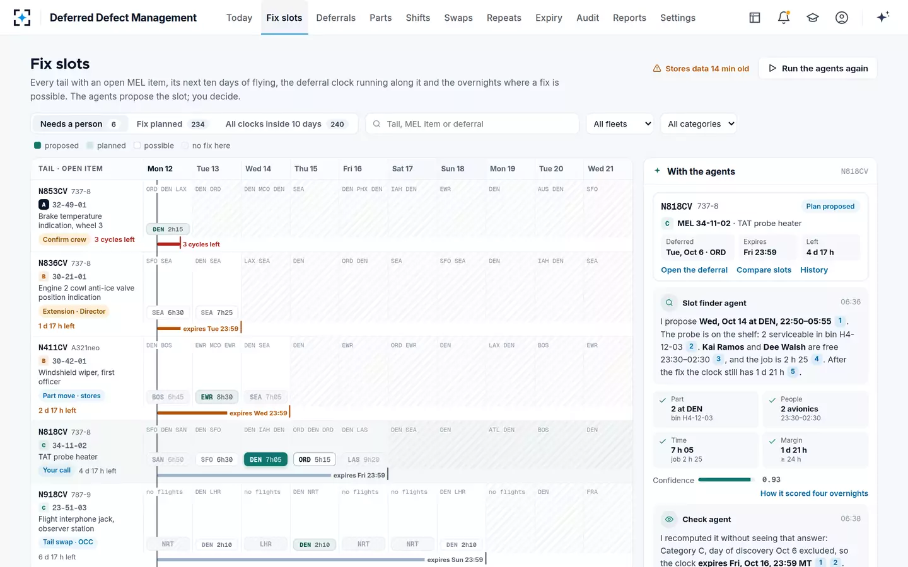Select the Needs a person filter
The width and height of the screenshot is (908, 567).
pos(79,124)
